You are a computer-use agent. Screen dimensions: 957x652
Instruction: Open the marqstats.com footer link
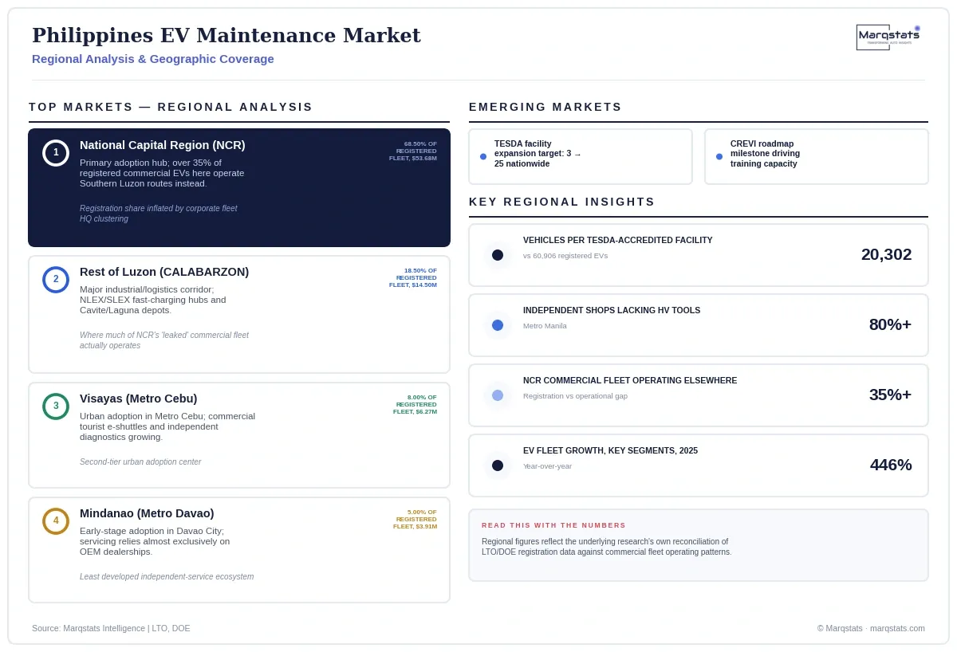(x=897, y=628)
